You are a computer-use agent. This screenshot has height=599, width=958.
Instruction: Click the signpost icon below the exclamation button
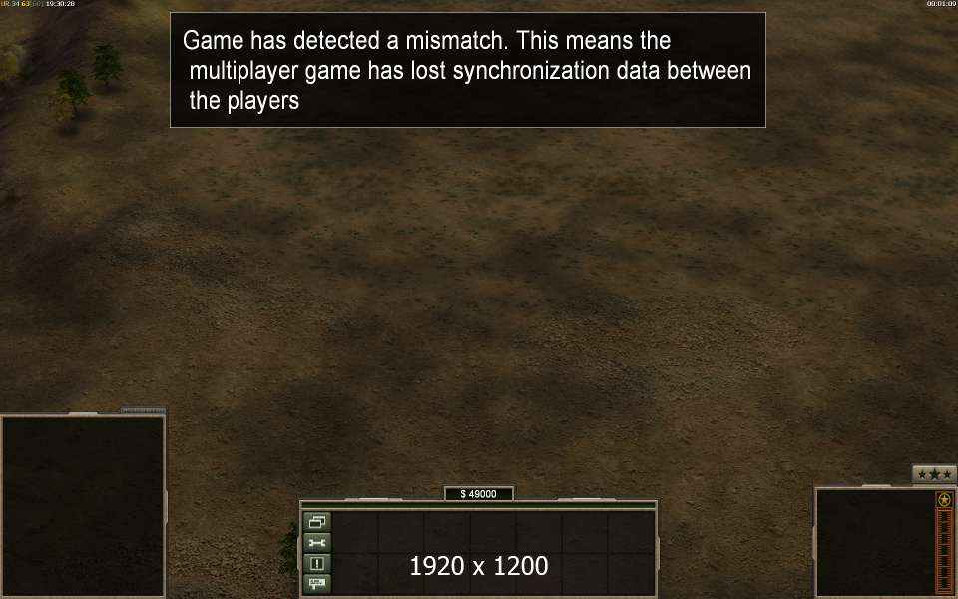click(x=317, y=584)
